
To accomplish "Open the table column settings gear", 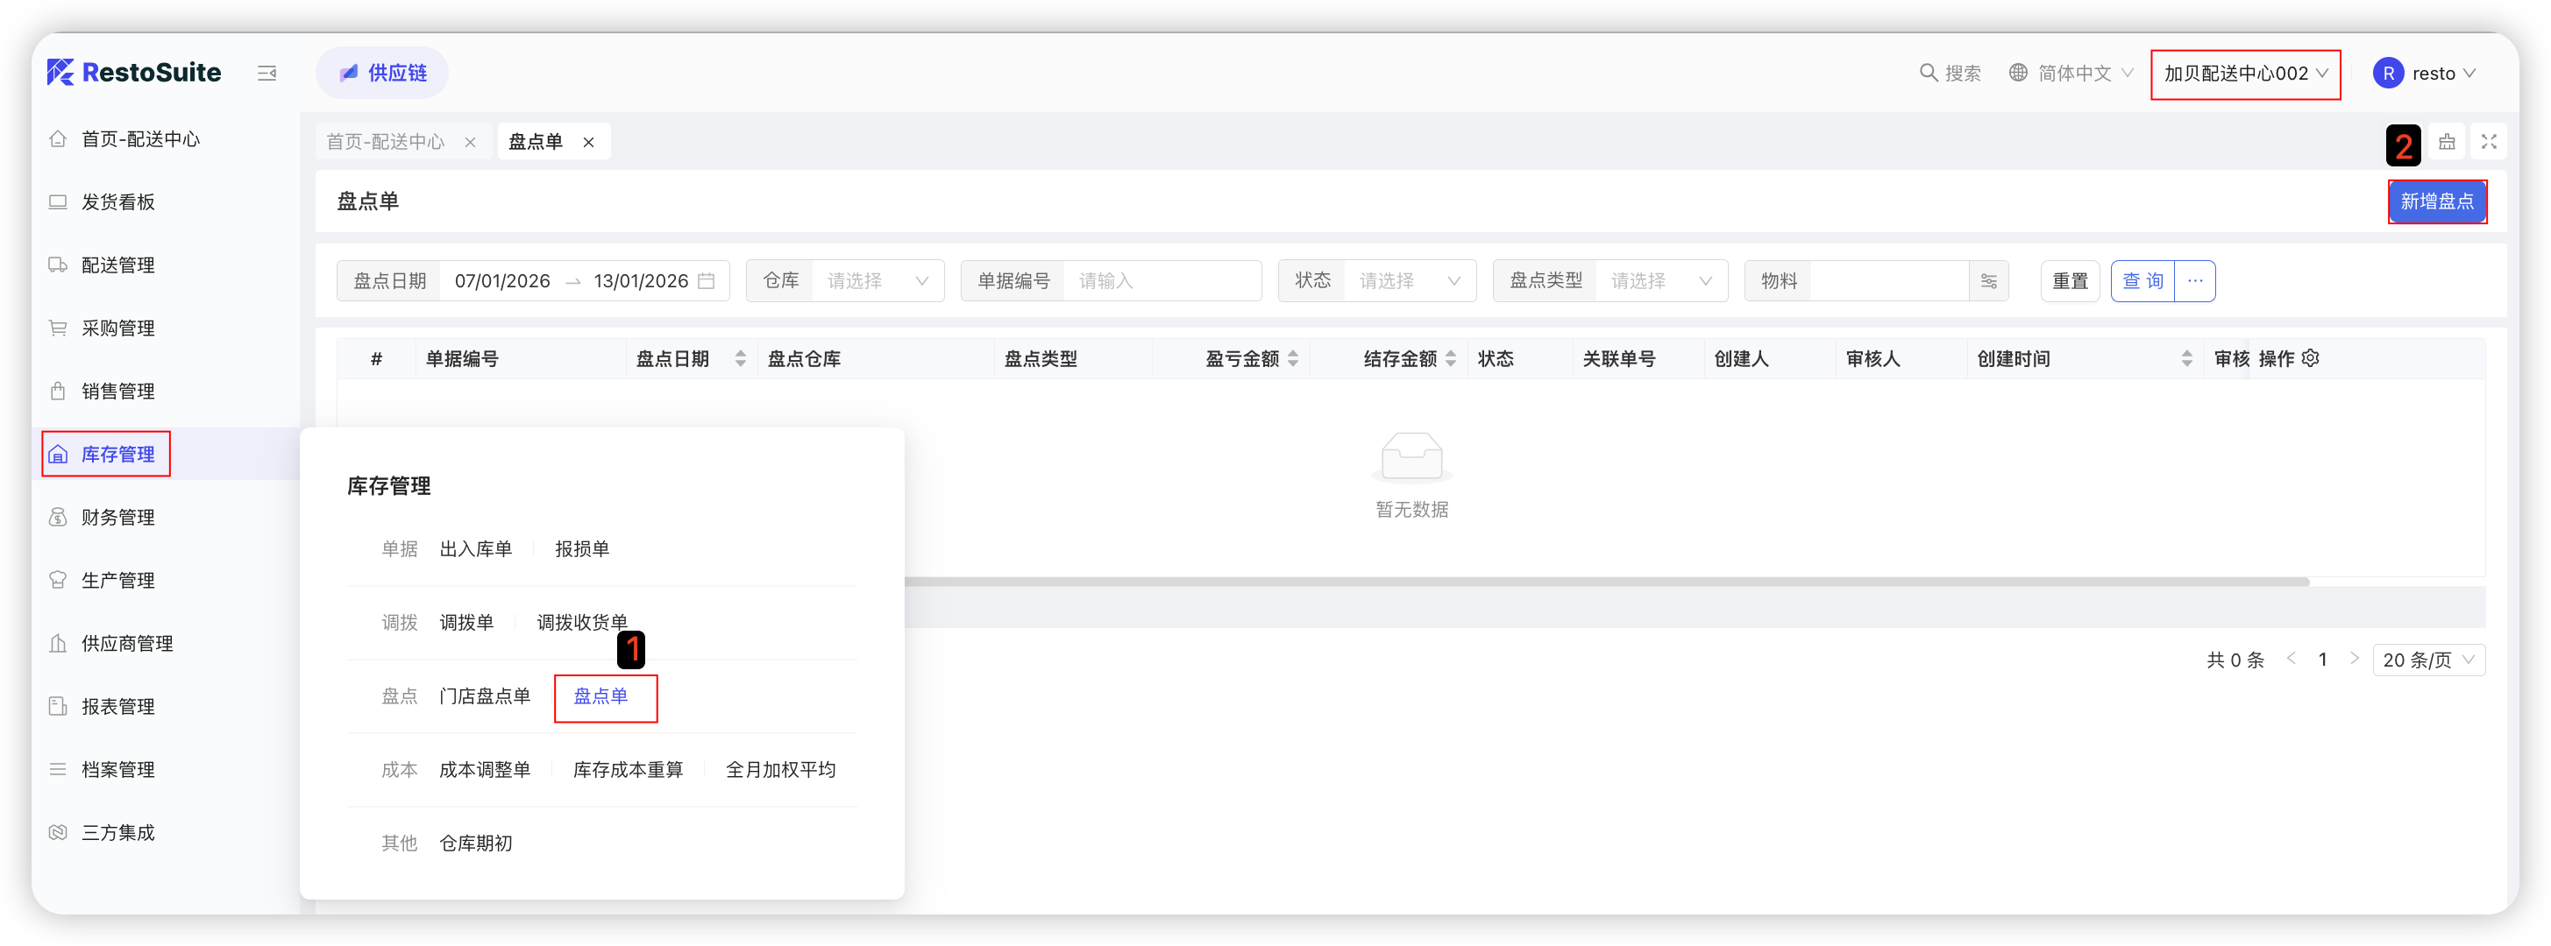I will (x=2310, y=358).
